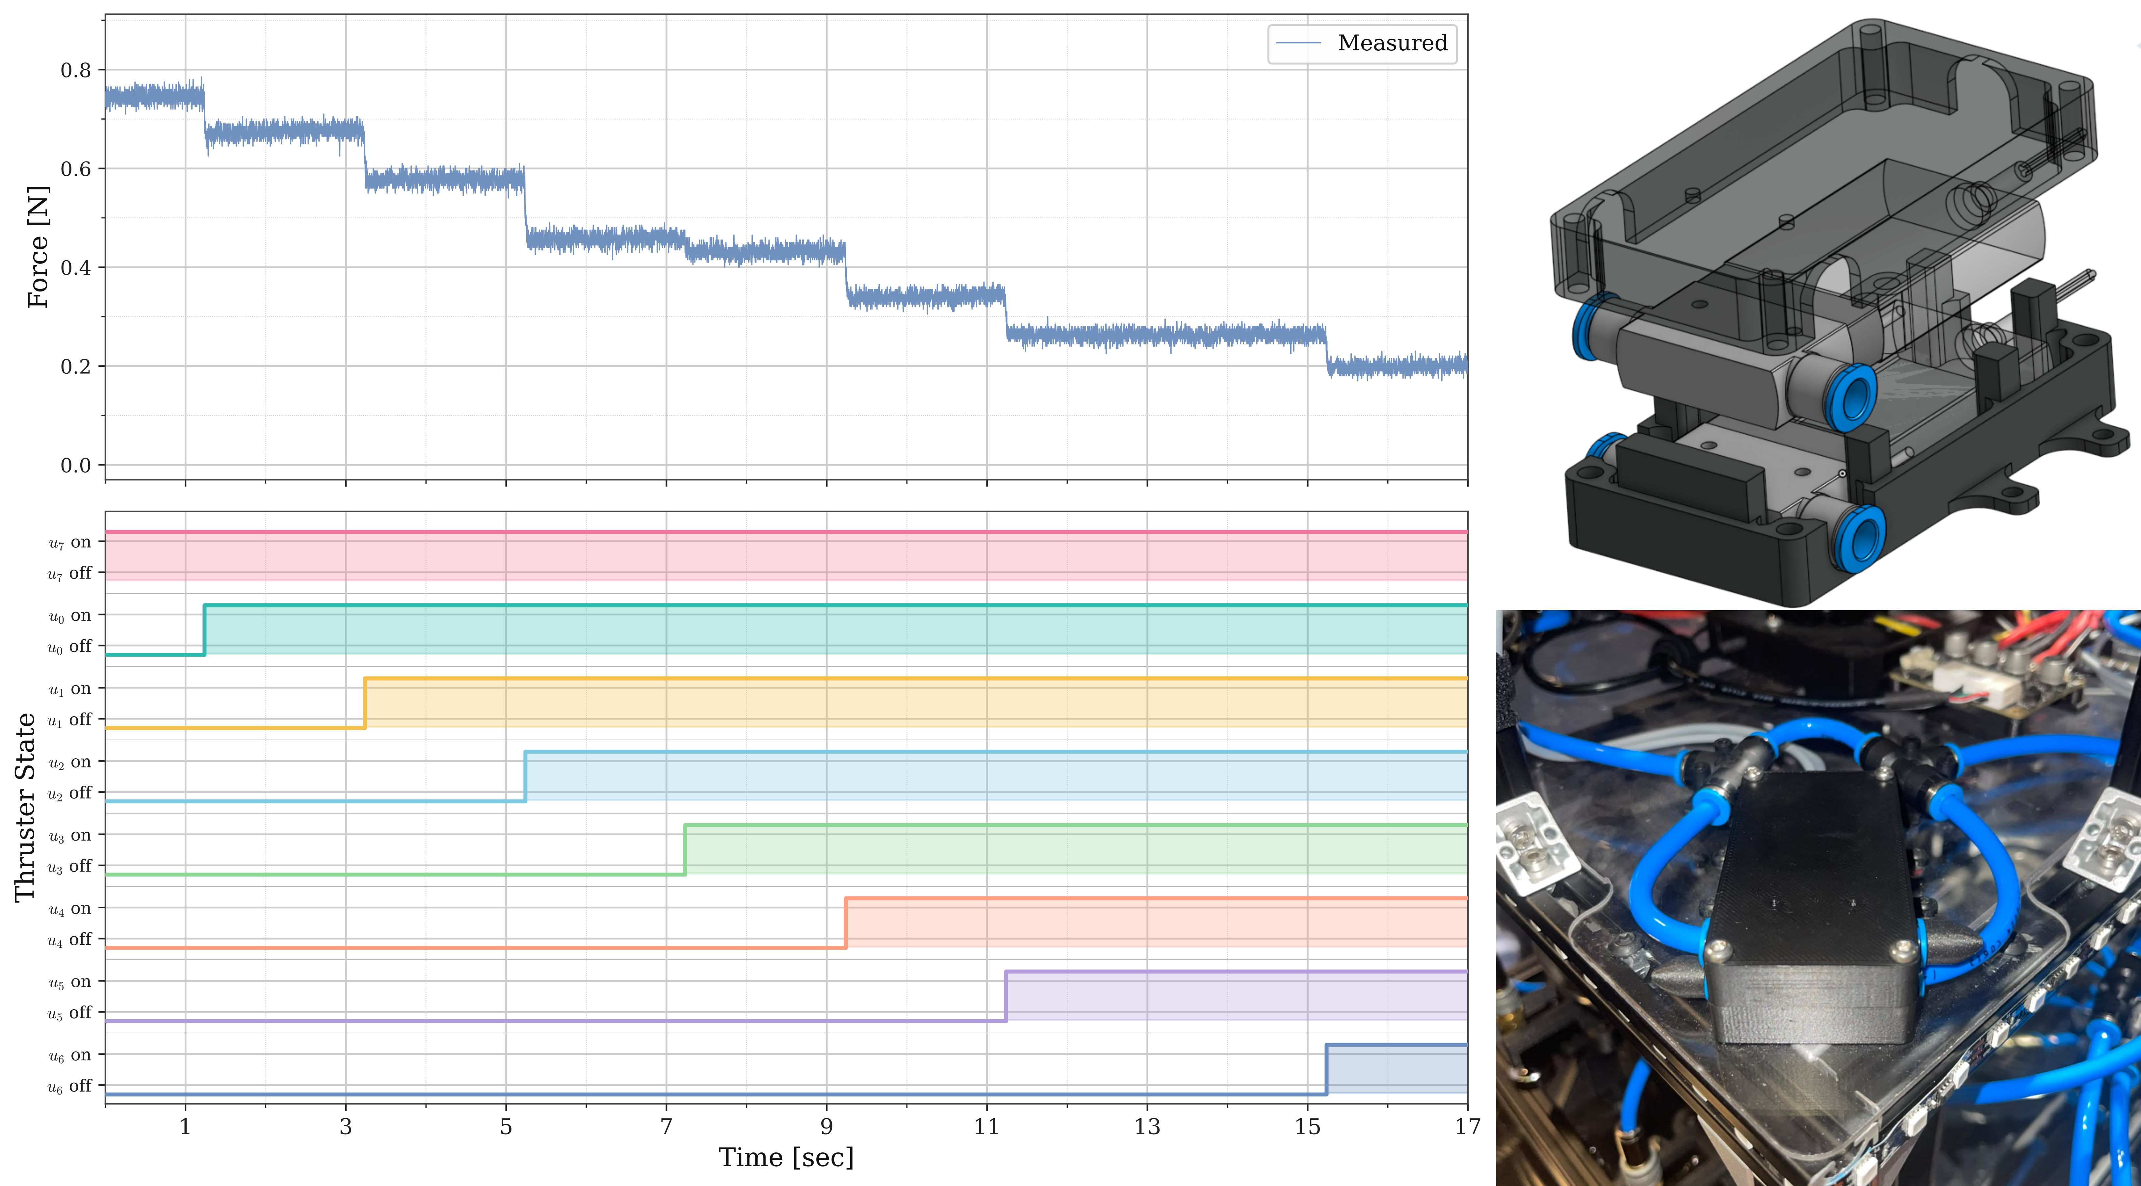The height and width of the screenshot is (1186, 2141).
Task: Click the time axis tick label 17
Action: point(1468,1127)
